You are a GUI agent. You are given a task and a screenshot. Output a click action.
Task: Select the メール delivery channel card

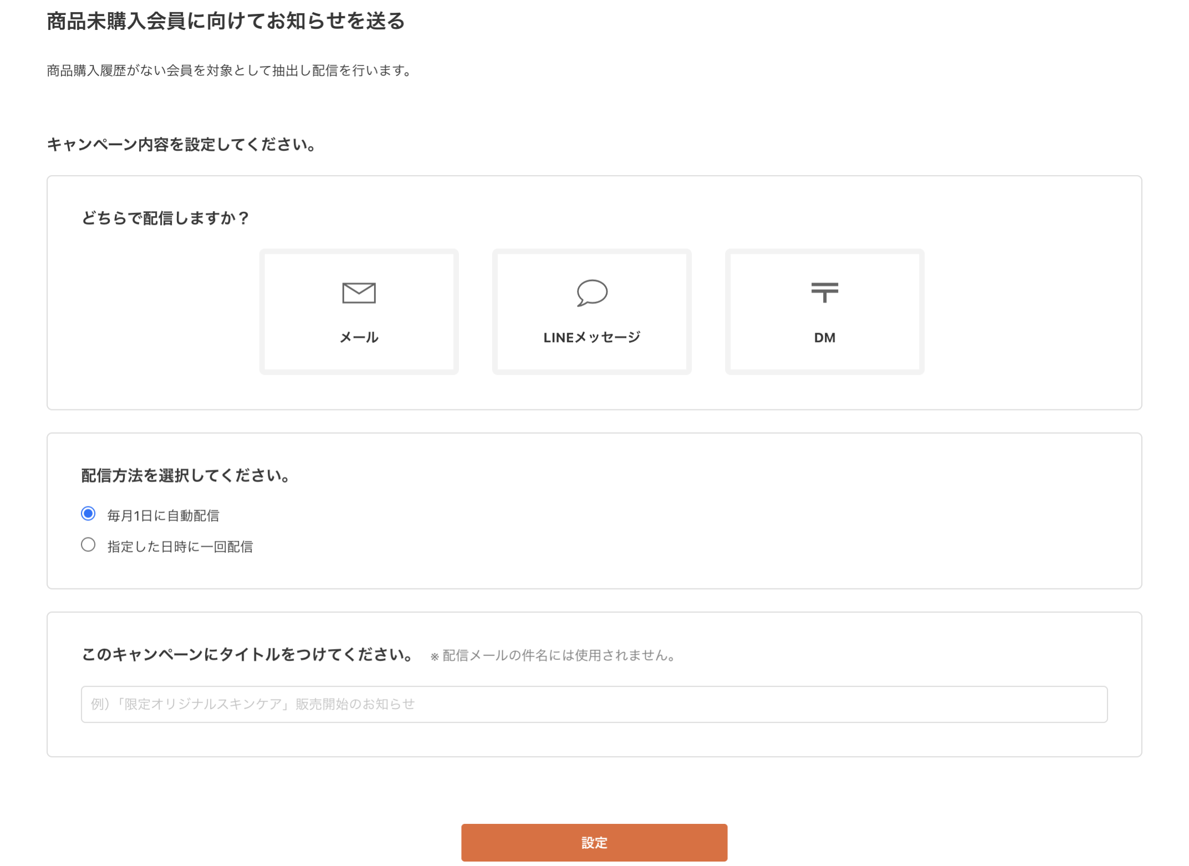358,311
